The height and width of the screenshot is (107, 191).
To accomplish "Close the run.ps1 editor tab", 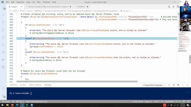I will [21, 7].
